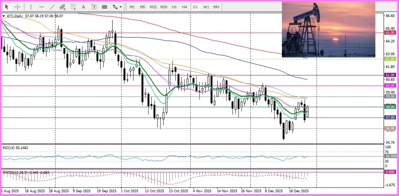Image resolution: width=399 pixels, height=196 pixels.
Task: Select the W1 timeframe button
Action: pyautogui.click(x=206, y=7)
